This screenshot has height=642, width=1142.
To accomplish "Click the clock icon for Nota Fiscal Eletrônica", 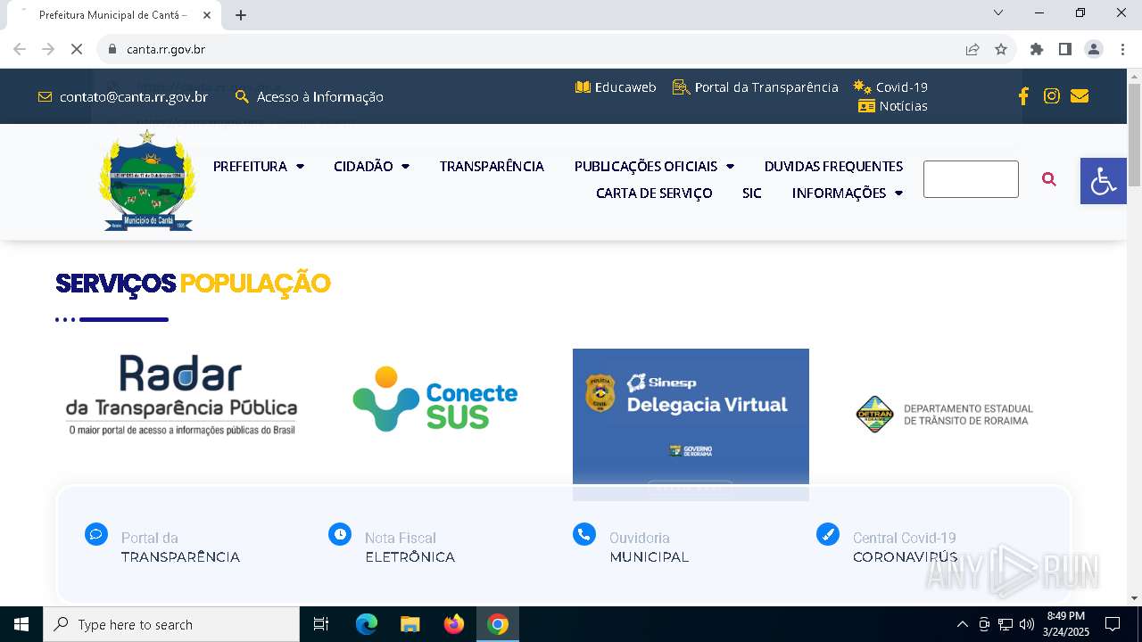I will tap(340, 534).
